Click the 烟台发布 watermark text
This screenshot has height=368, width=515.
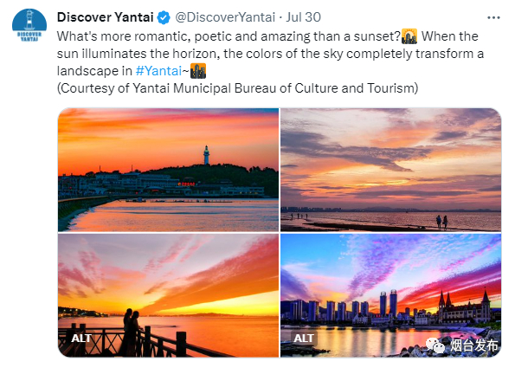[x=473, y=345]
